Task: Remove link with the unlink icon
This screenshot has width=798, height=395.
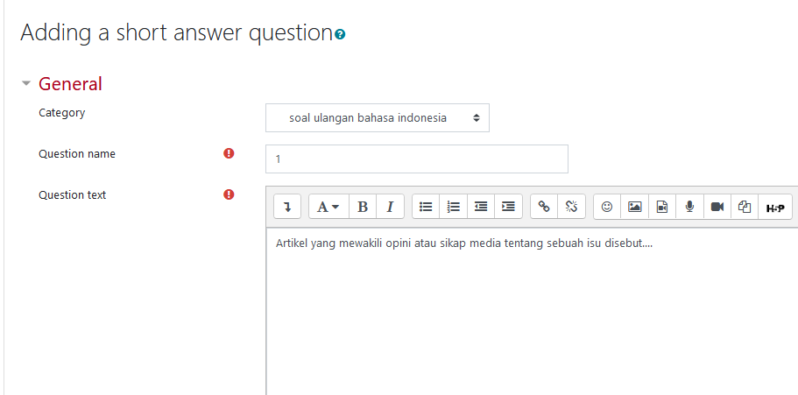Action: coord(571,207)
